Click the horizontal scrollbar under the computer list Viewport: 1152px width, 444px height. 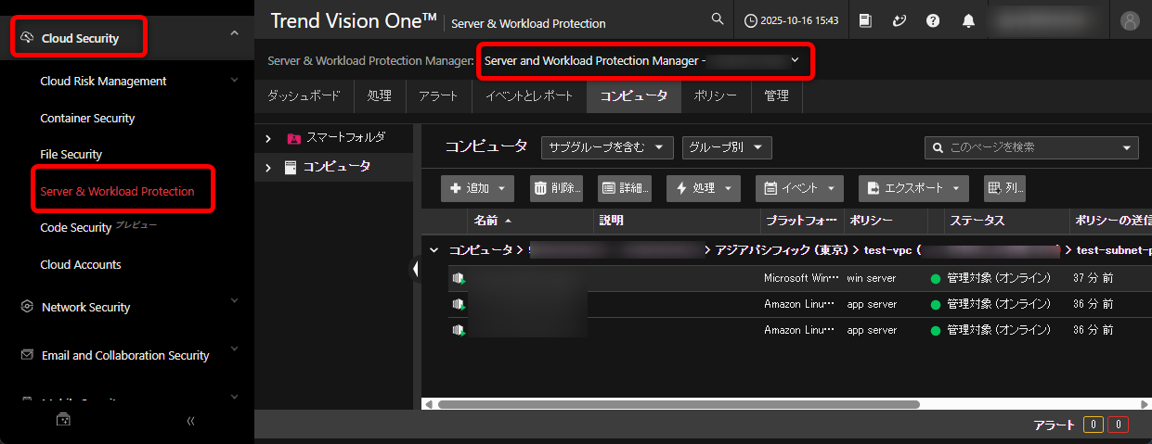(x=678, y=404)
